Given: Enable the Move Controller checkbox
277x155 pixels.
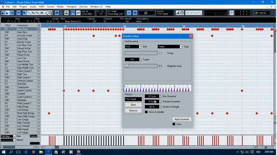Looking at the screenshot, I should (146, 112).
